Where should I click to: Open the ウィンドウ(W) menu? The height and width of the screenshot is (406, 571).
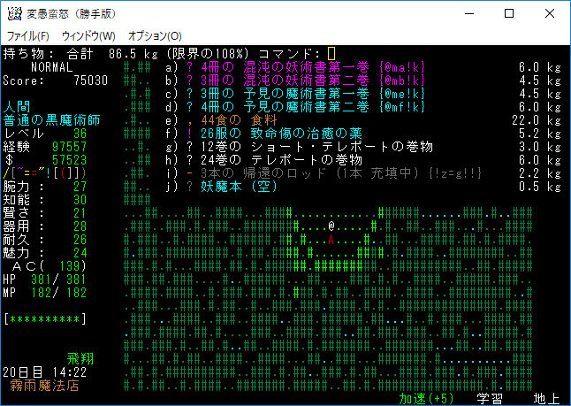pos(88,35)
